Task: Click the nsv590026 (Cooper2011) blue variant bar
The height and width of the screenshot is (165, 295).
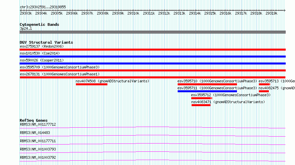Action: coord(152,63)
